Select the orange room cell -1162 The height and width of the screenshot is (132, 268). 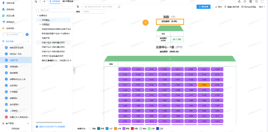(x=204, y=85)
